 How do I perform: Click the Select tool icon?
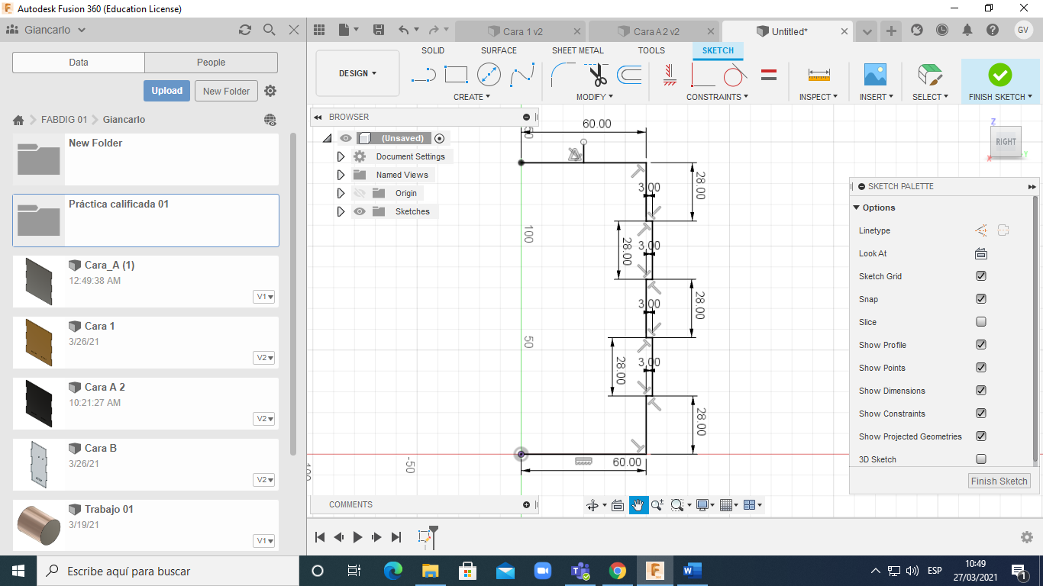tap(929, 75)
